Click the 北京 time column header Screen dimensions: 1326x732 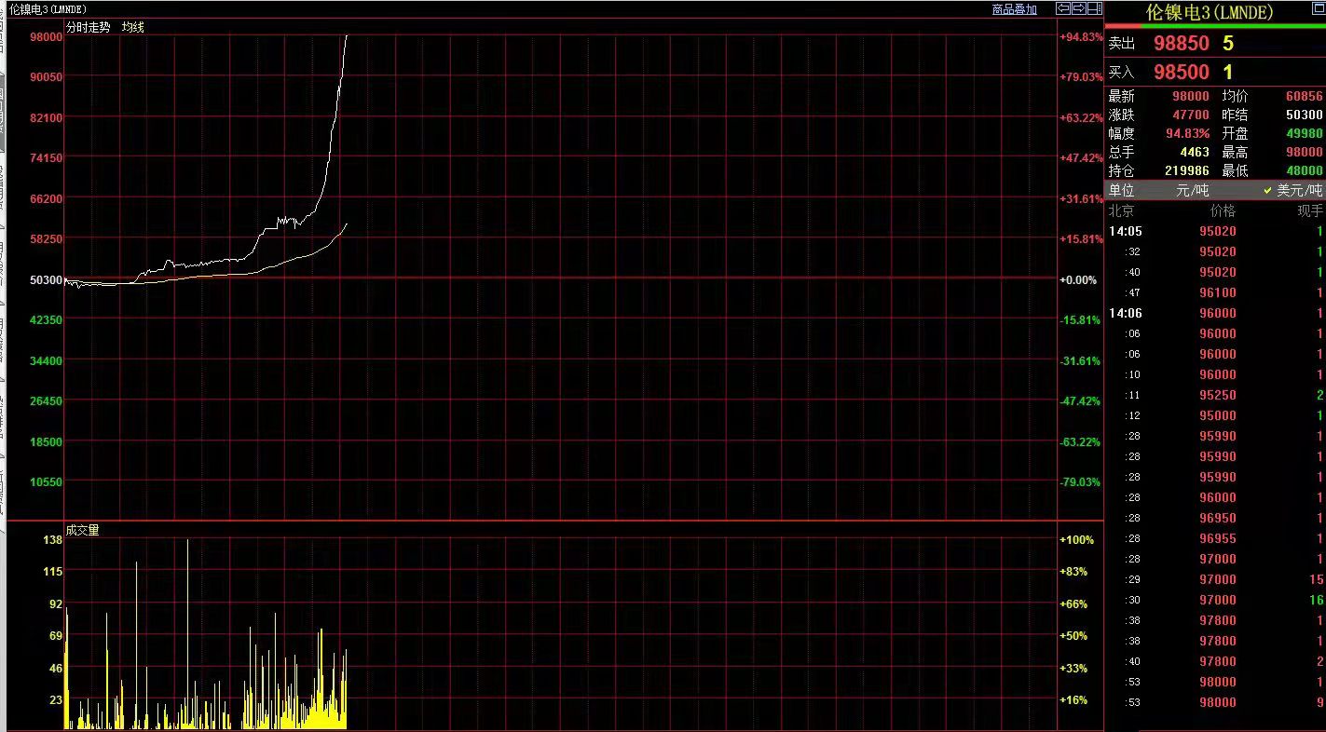coord(1121,210)
